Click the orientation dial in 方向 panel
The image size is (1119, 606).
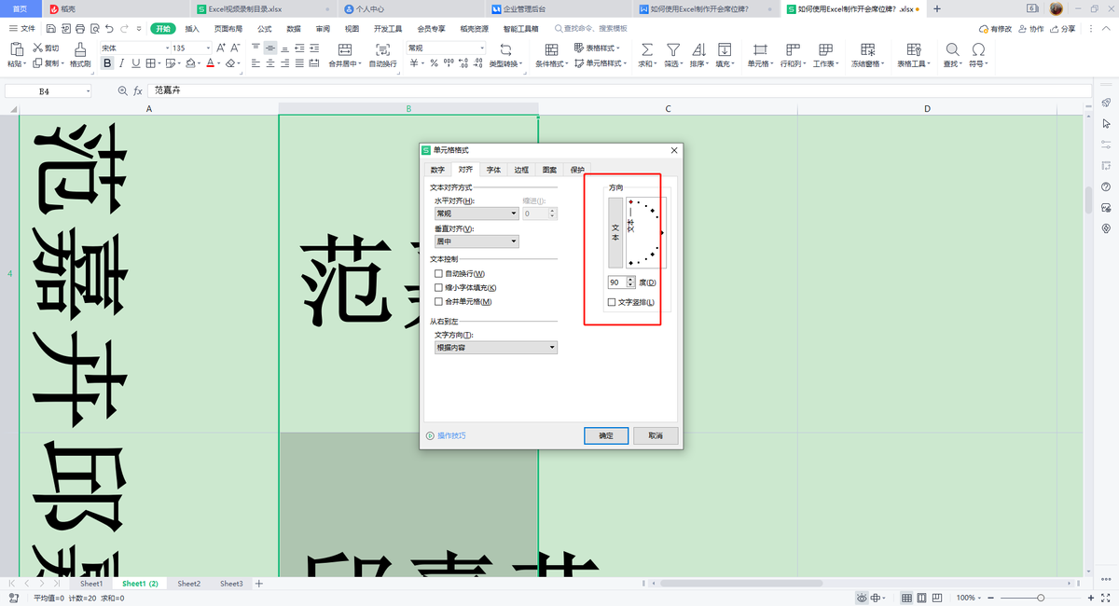(645, 233)
